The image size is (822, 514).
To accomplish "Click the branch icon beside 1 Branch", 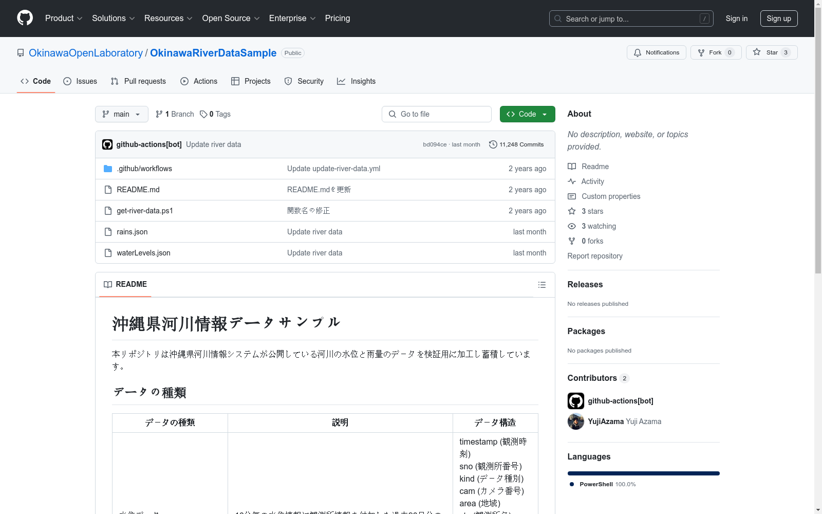I will pyautogui.click(x=159, y=114).
